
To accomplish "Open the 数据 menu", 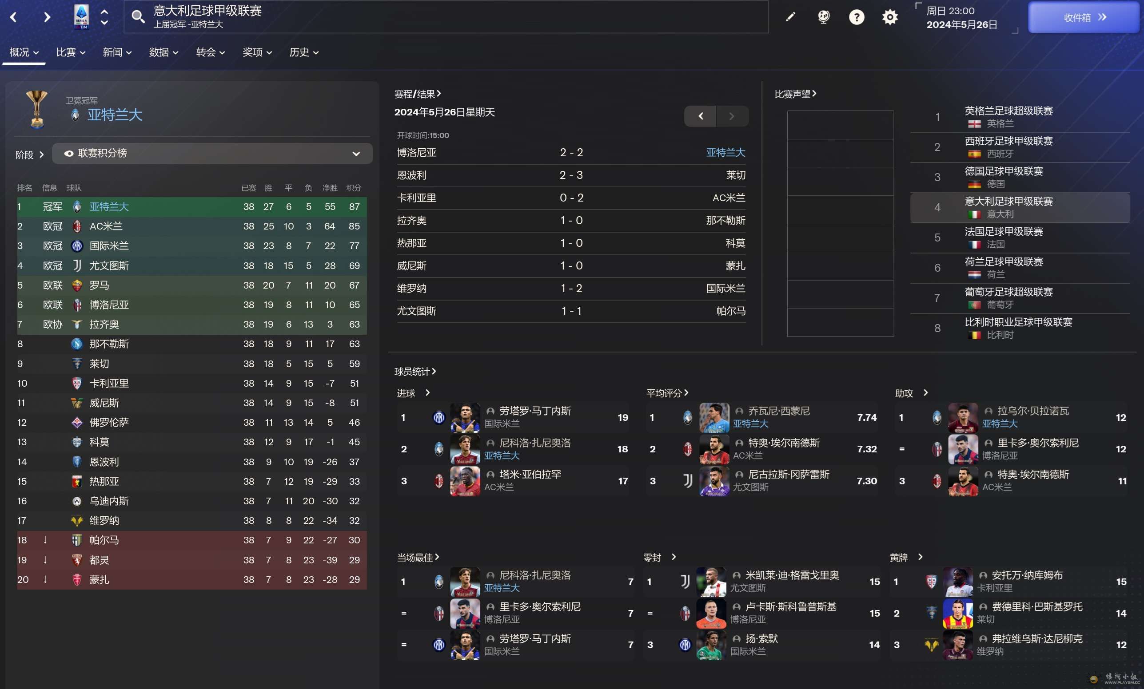I will 163,52.
